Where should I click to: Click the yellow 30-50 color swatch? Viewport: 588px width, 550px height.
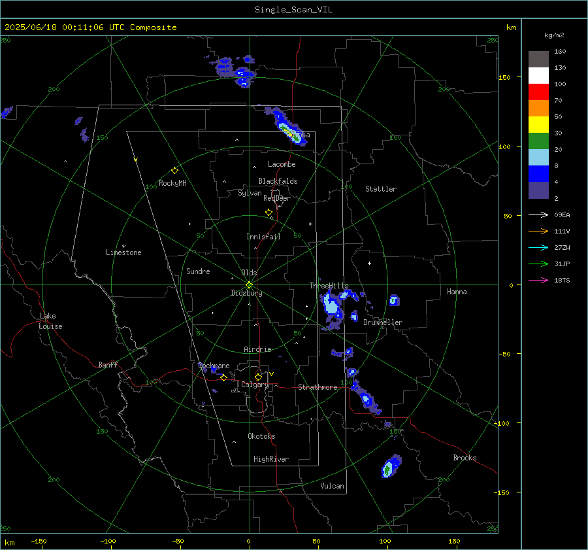pyautogui.click(x=538, y=125)
